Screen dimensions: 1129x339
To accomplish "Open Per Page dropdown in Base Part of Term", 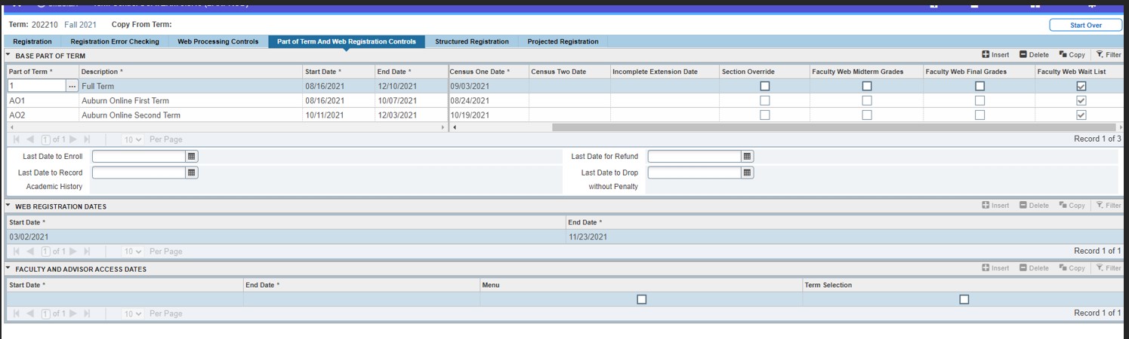I will point(134,139).
